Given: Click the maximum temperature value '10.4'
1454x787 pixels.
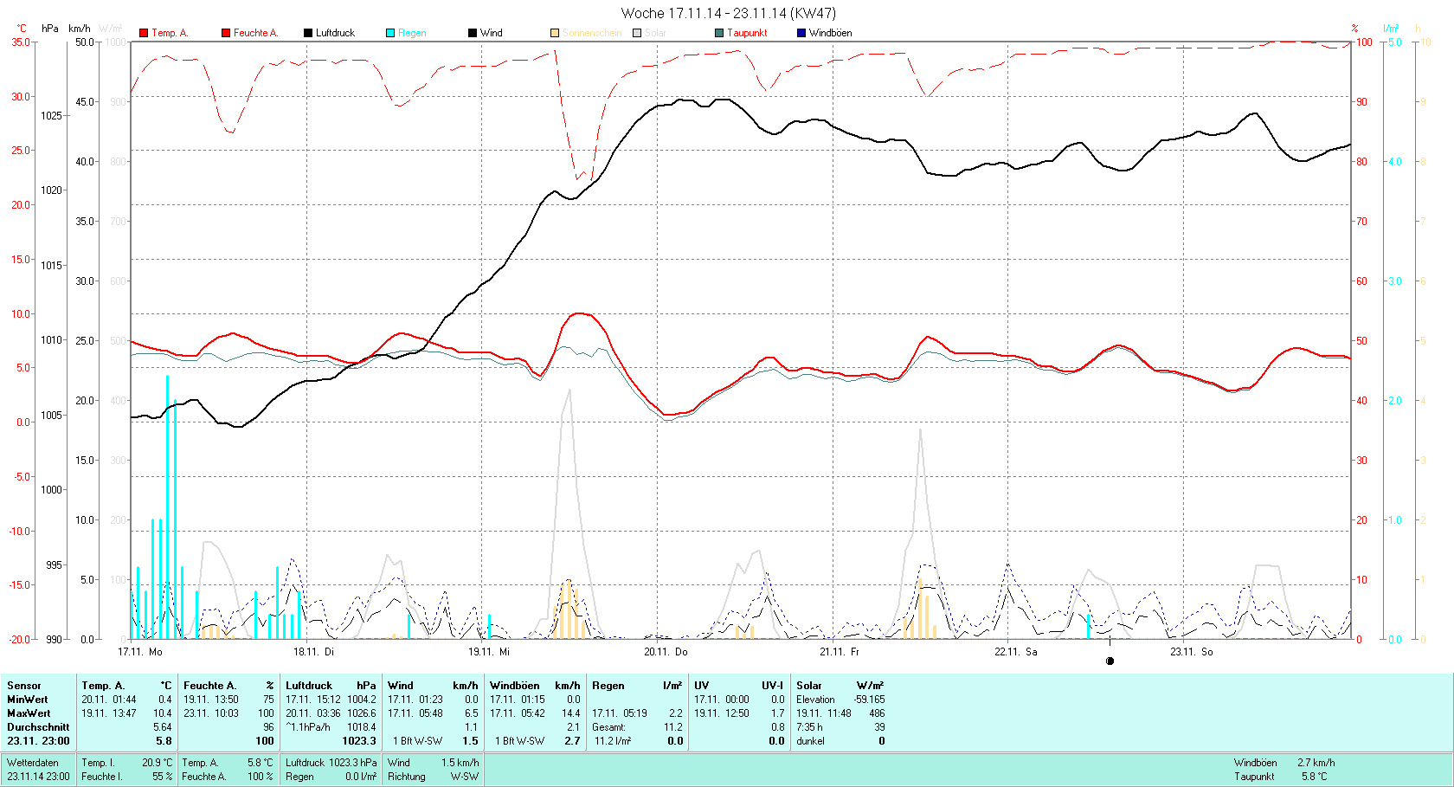Looking at the screenshot, I should click(163, 713).
